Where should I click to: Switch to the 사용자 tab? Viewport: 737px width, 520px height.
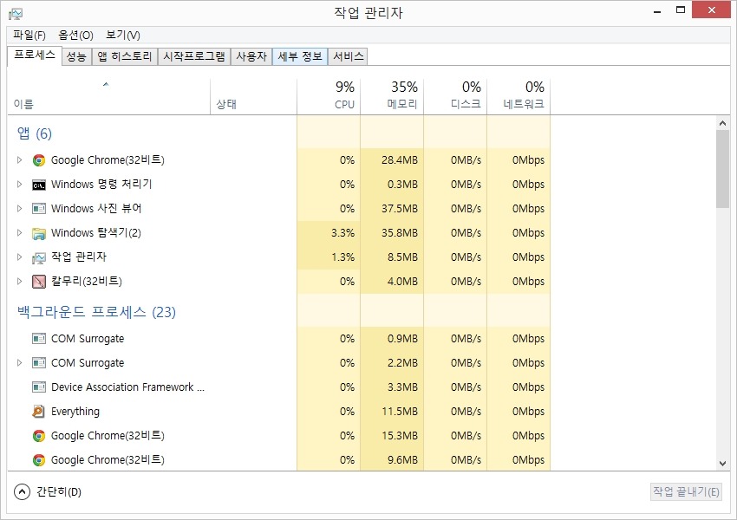point(251,57)
